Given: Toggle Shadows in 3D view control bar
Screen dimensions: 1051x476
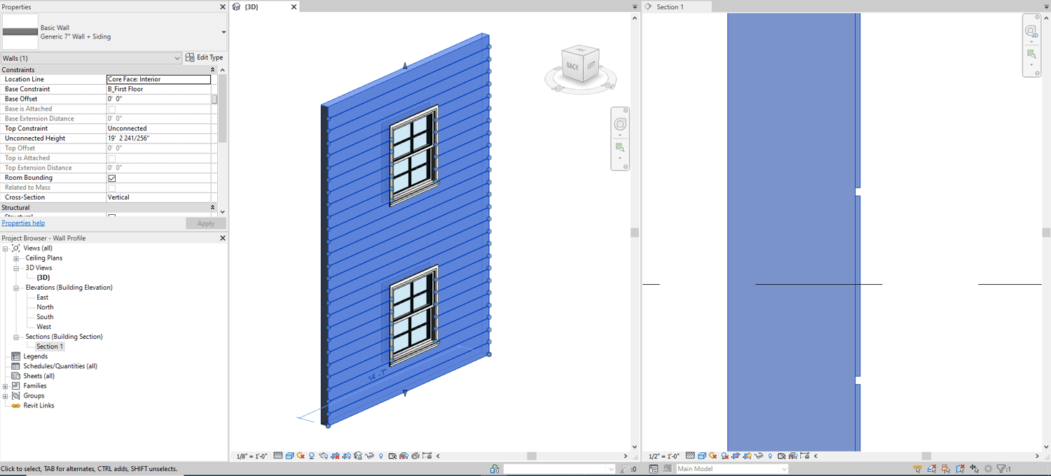Looking at the screenshot, I should [311, 456].
